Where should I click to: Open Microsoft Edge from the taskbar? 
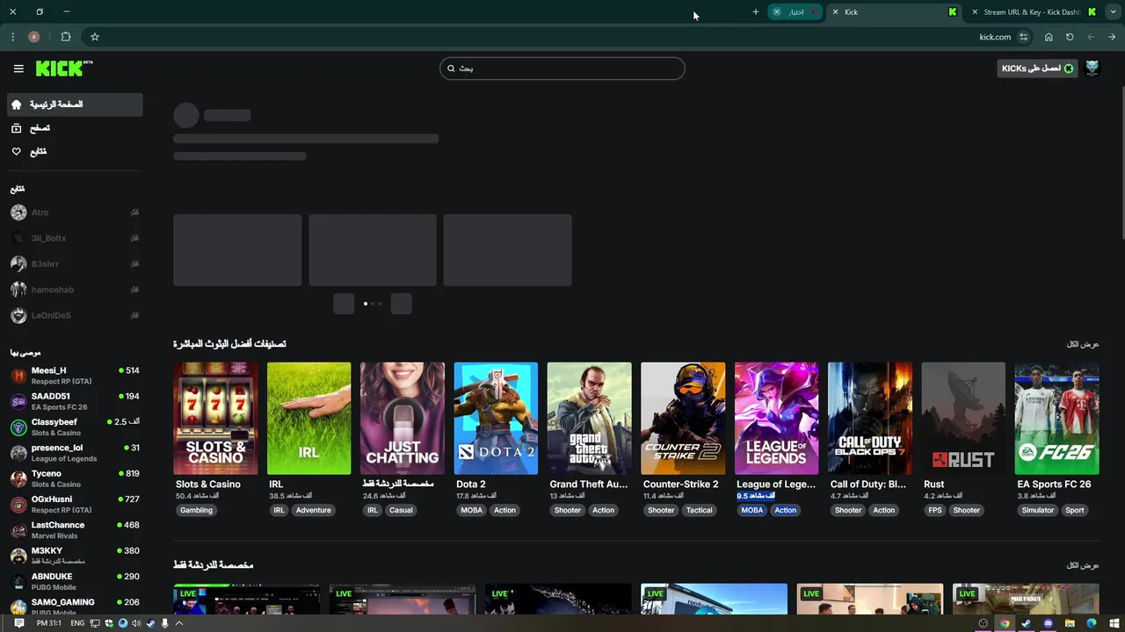tap(1092, 623)
